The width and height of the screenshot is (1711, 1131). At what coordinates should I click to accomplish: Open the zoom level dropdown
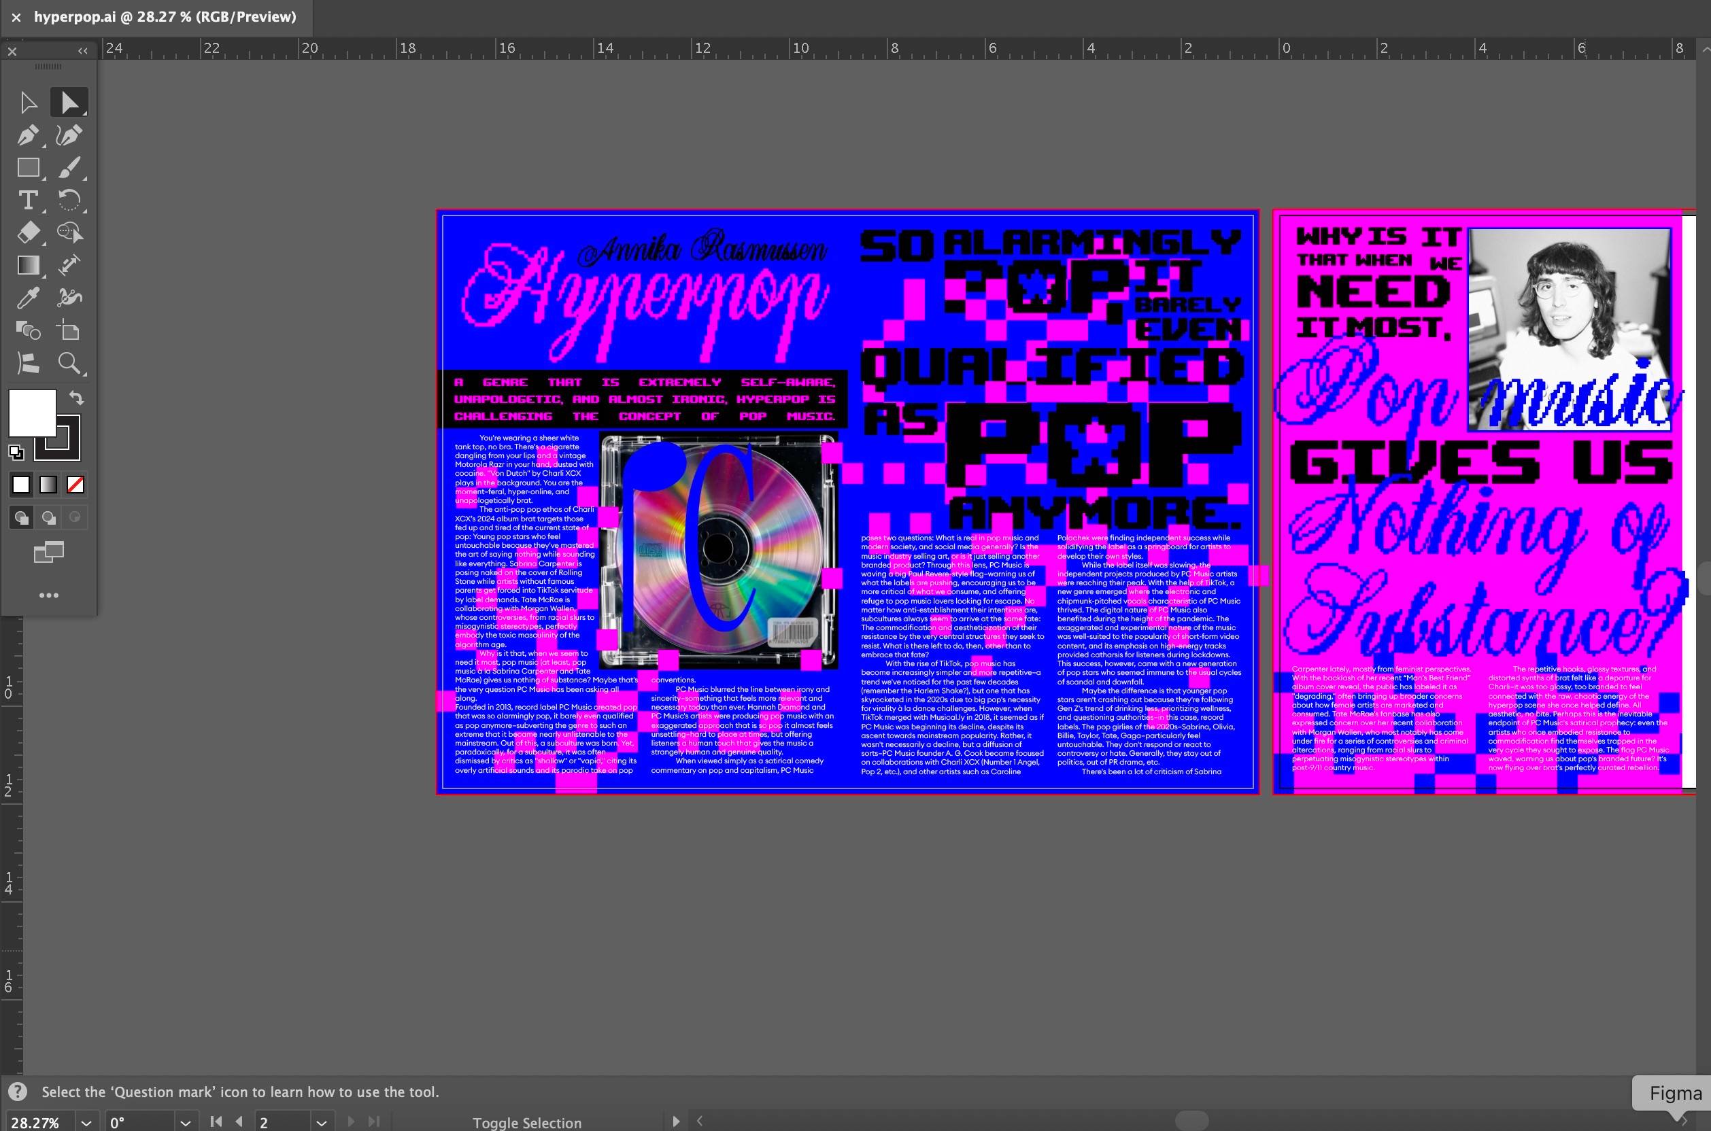[x=86, y=1122]
